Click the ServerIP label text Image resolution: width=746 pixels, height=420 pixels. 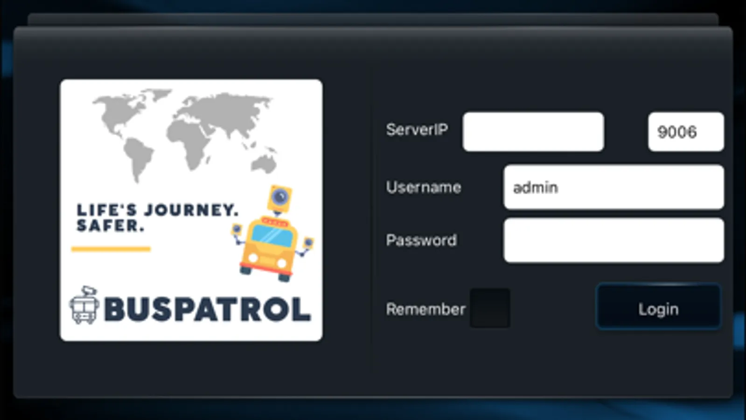pos(417,129)
